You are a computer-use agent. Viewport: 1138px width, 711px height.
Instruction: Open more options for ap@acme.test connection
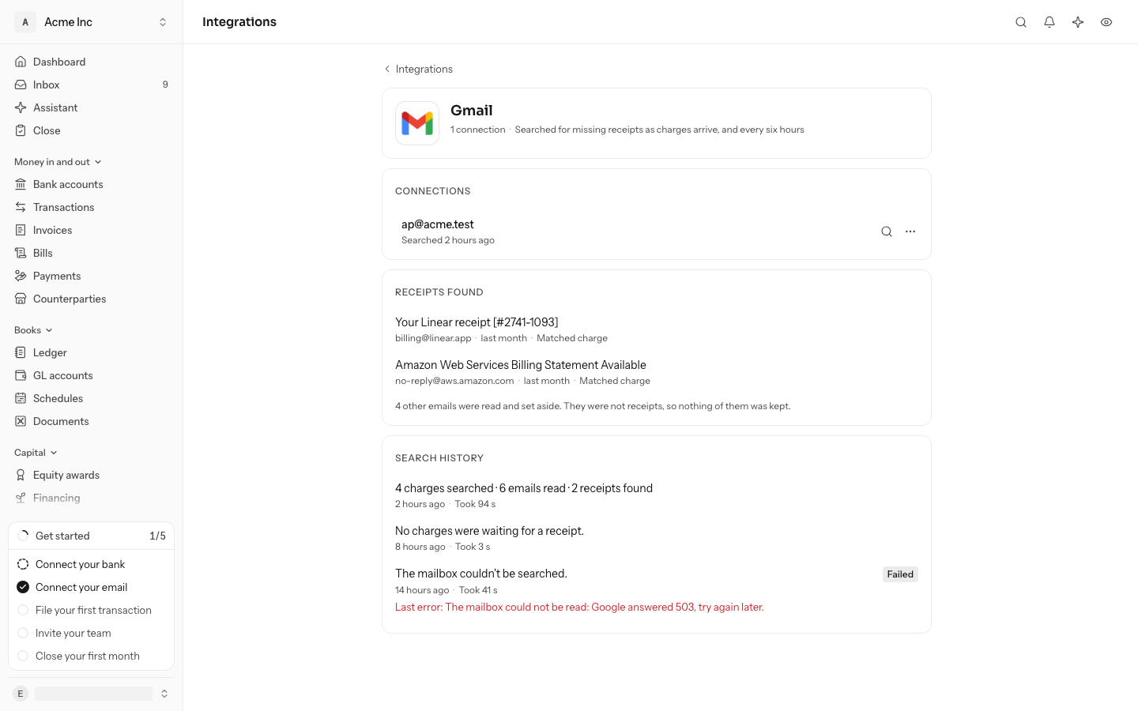coord(910,231)
